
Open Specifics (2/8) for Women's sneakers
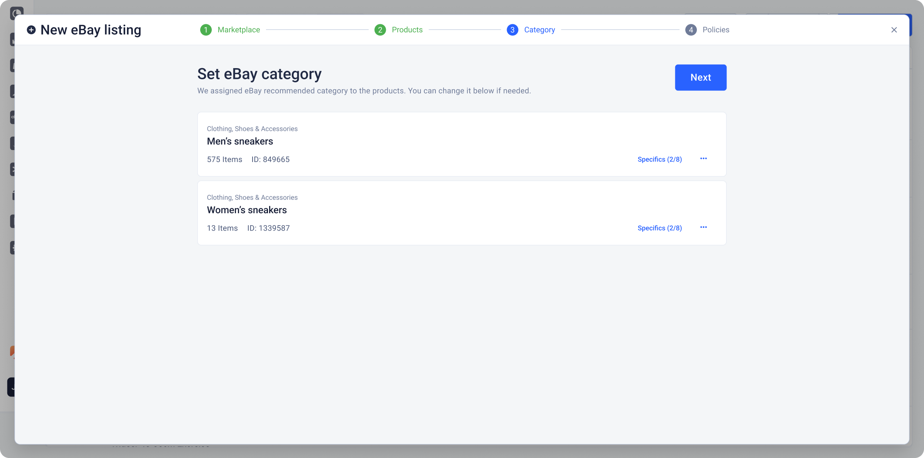pyautogui.click(x=660, y=228)
